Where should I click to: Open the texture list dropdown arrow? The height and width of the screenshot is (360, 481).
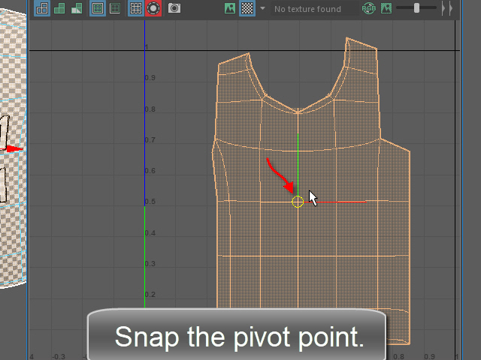tap(262, 9)
